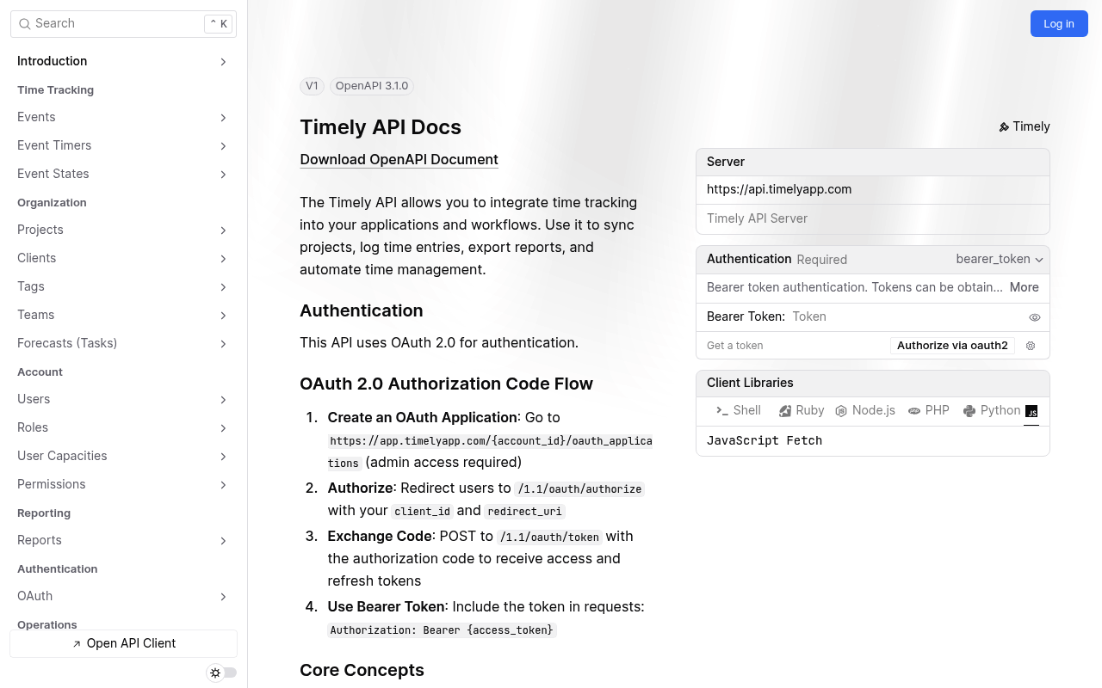The width and height of the screenshot is (1102, 688).
Task: Click the 'JavaScript Fetch' label
Action: pos(765,440)
